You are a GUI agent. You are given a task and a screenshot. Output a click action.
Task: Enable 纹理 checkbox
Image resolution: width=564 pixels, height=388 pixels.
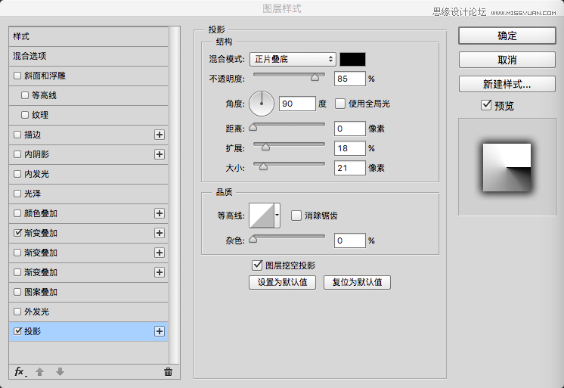click(x=25, y=115)
